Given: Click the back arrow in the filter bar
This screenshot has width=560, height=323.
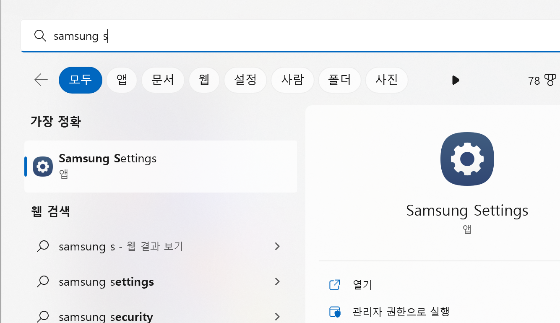Looking at the screenshot, I should [41, 80].
